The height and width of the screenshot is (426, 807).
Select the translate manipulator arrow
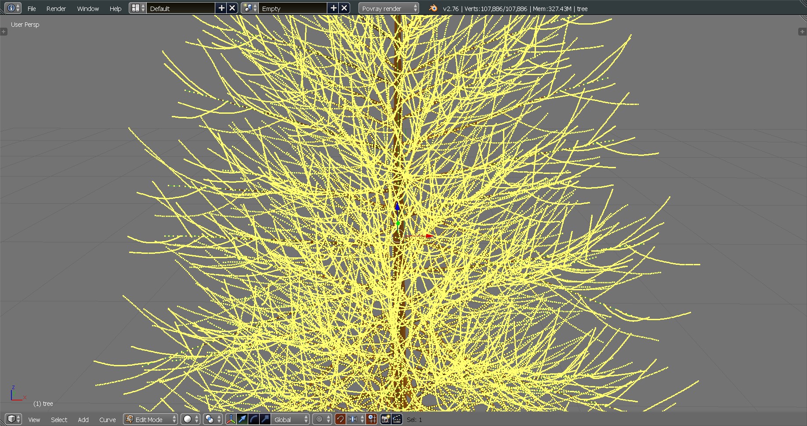(x=242, y=419)
